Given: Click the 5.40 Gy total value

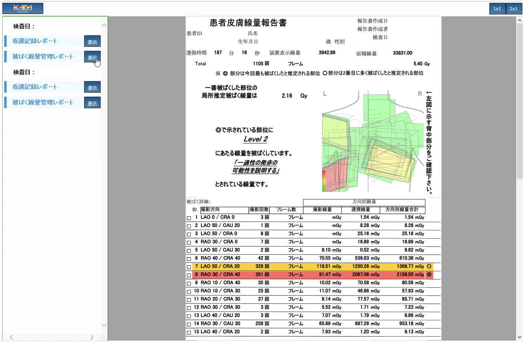Looking at the screenshot, I should pyautogui.click(x=421, y=64).
